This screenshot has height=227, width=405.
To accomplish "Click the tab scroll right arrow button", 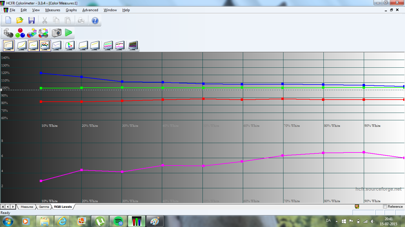I will point(13,207).
